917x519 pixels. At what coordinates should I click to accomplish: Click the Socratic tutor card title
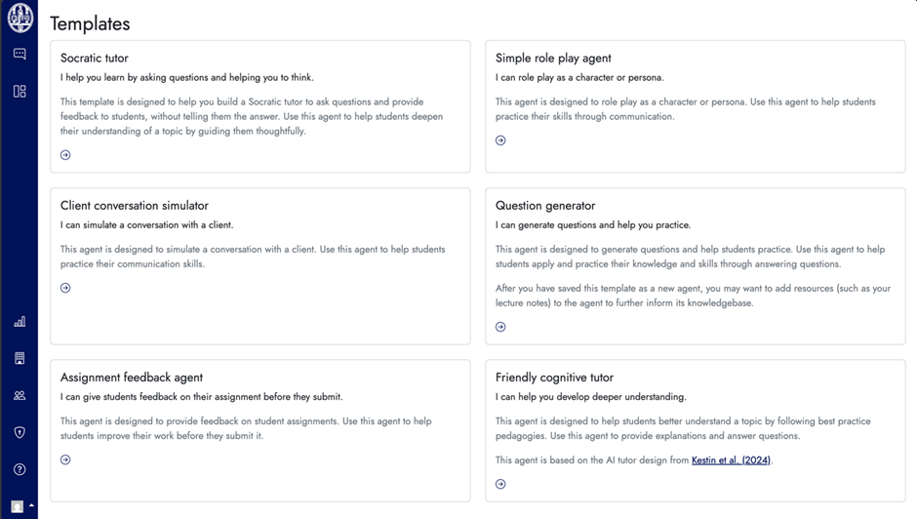click(x=95, y=58)
